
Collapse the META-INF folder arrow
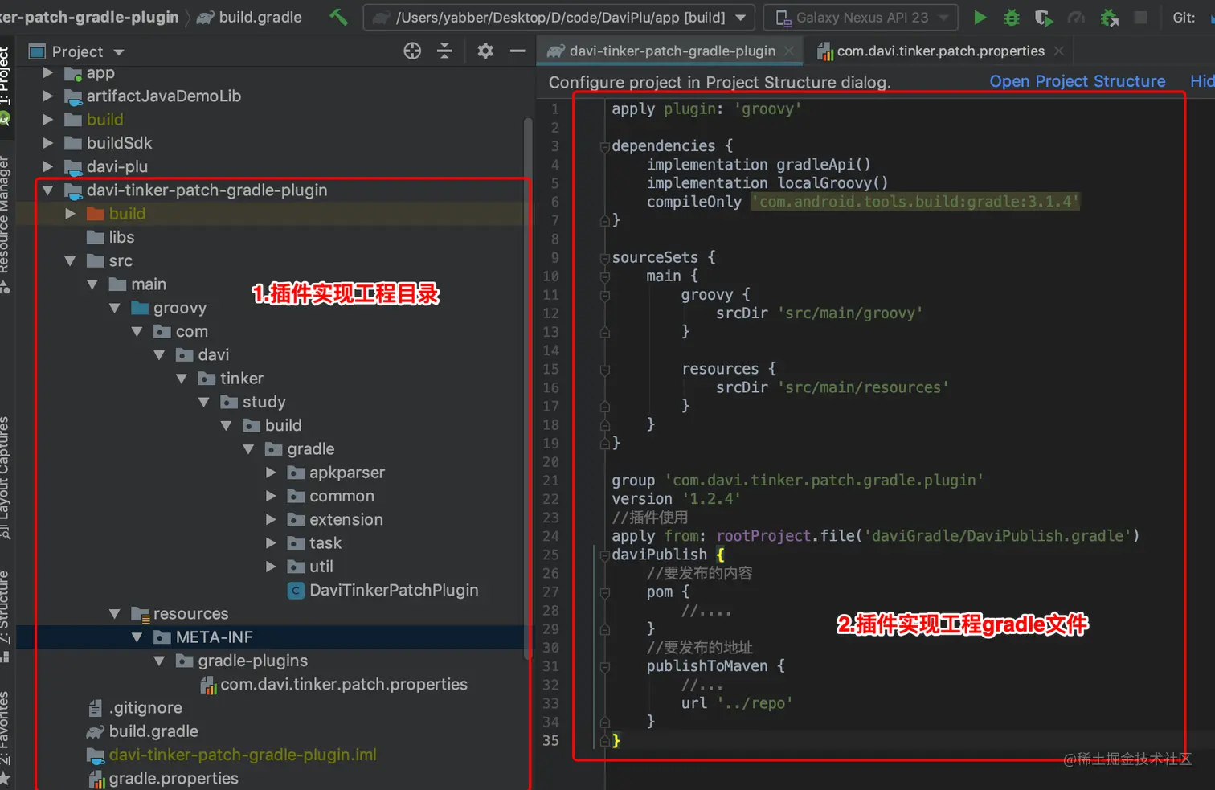tap(137, 637)
